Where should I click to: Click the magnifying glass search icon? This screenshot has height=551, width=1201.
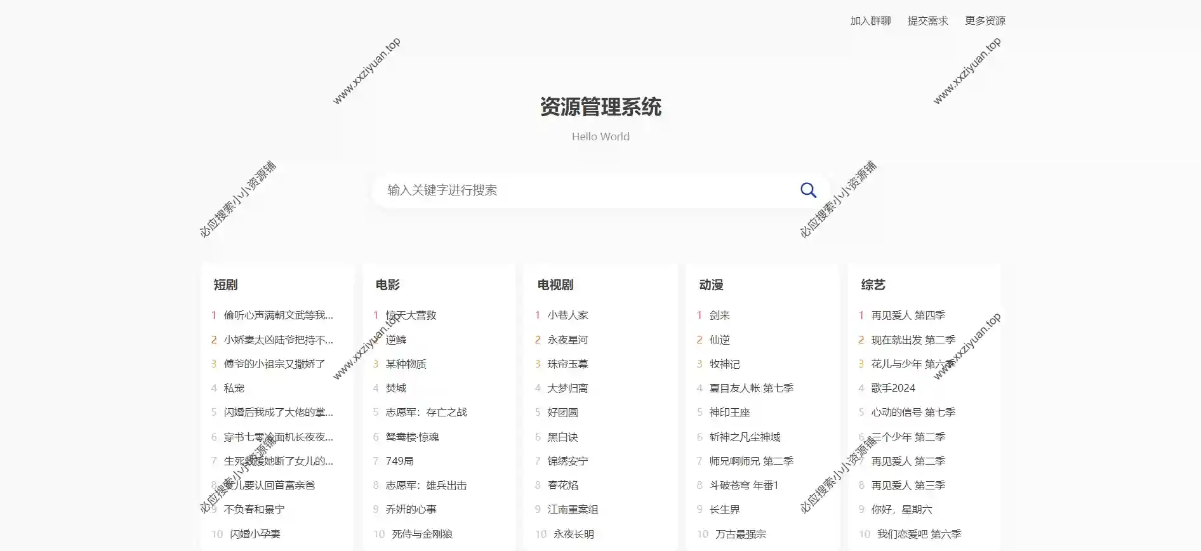coord(808,190)
